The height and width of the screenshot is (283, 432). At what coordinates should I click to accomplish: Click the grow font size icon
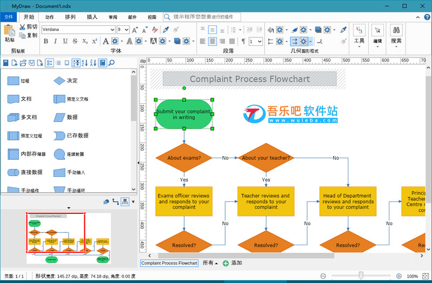pos(135,30)
